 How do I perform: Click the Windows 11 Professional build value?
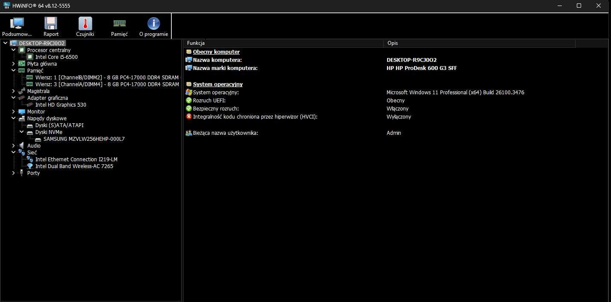tap(455, 92)
